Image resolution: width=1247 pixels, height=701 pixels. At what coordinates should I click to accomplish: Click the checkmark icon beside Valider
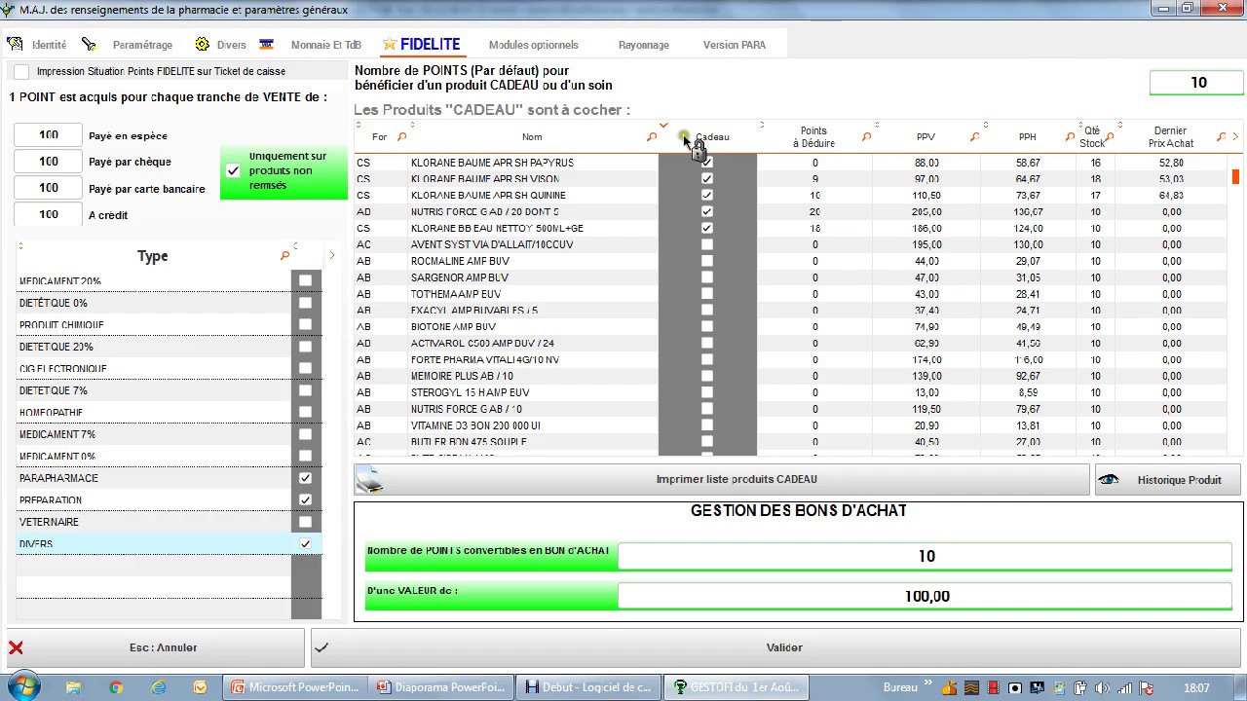point(321,647)
